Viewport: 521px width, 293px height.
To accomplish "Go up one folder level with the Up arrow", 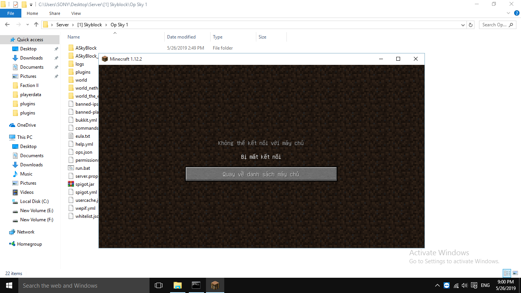I will [36, 24].
